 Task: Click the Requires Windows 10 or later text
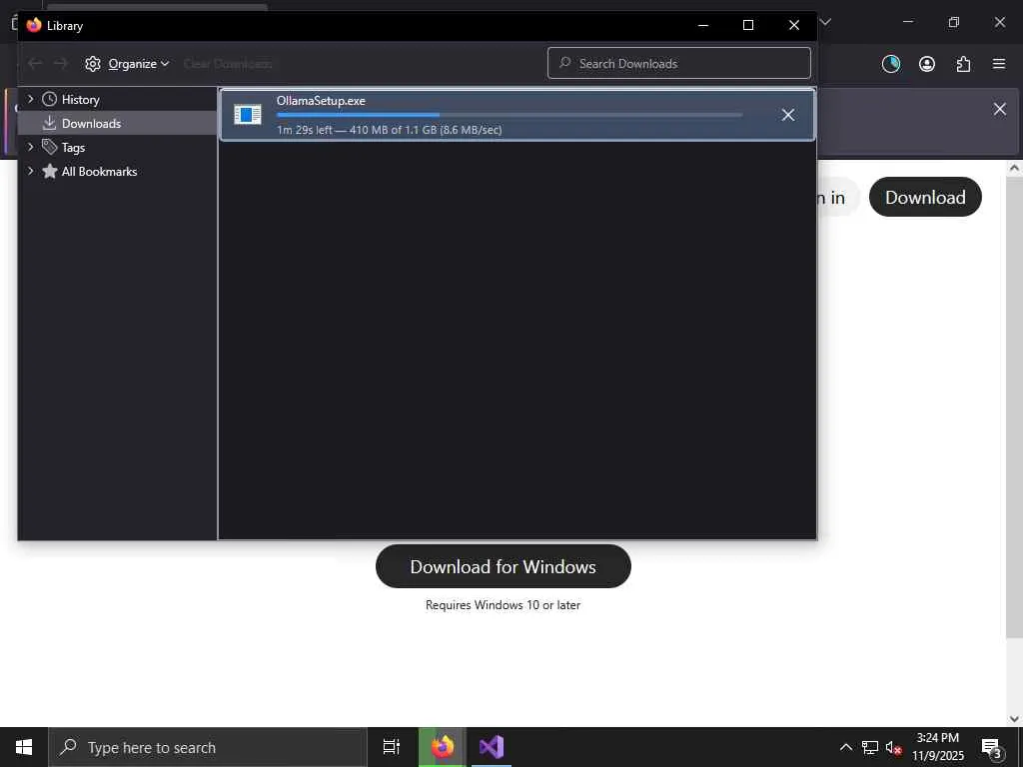click(x=503, y=604)
